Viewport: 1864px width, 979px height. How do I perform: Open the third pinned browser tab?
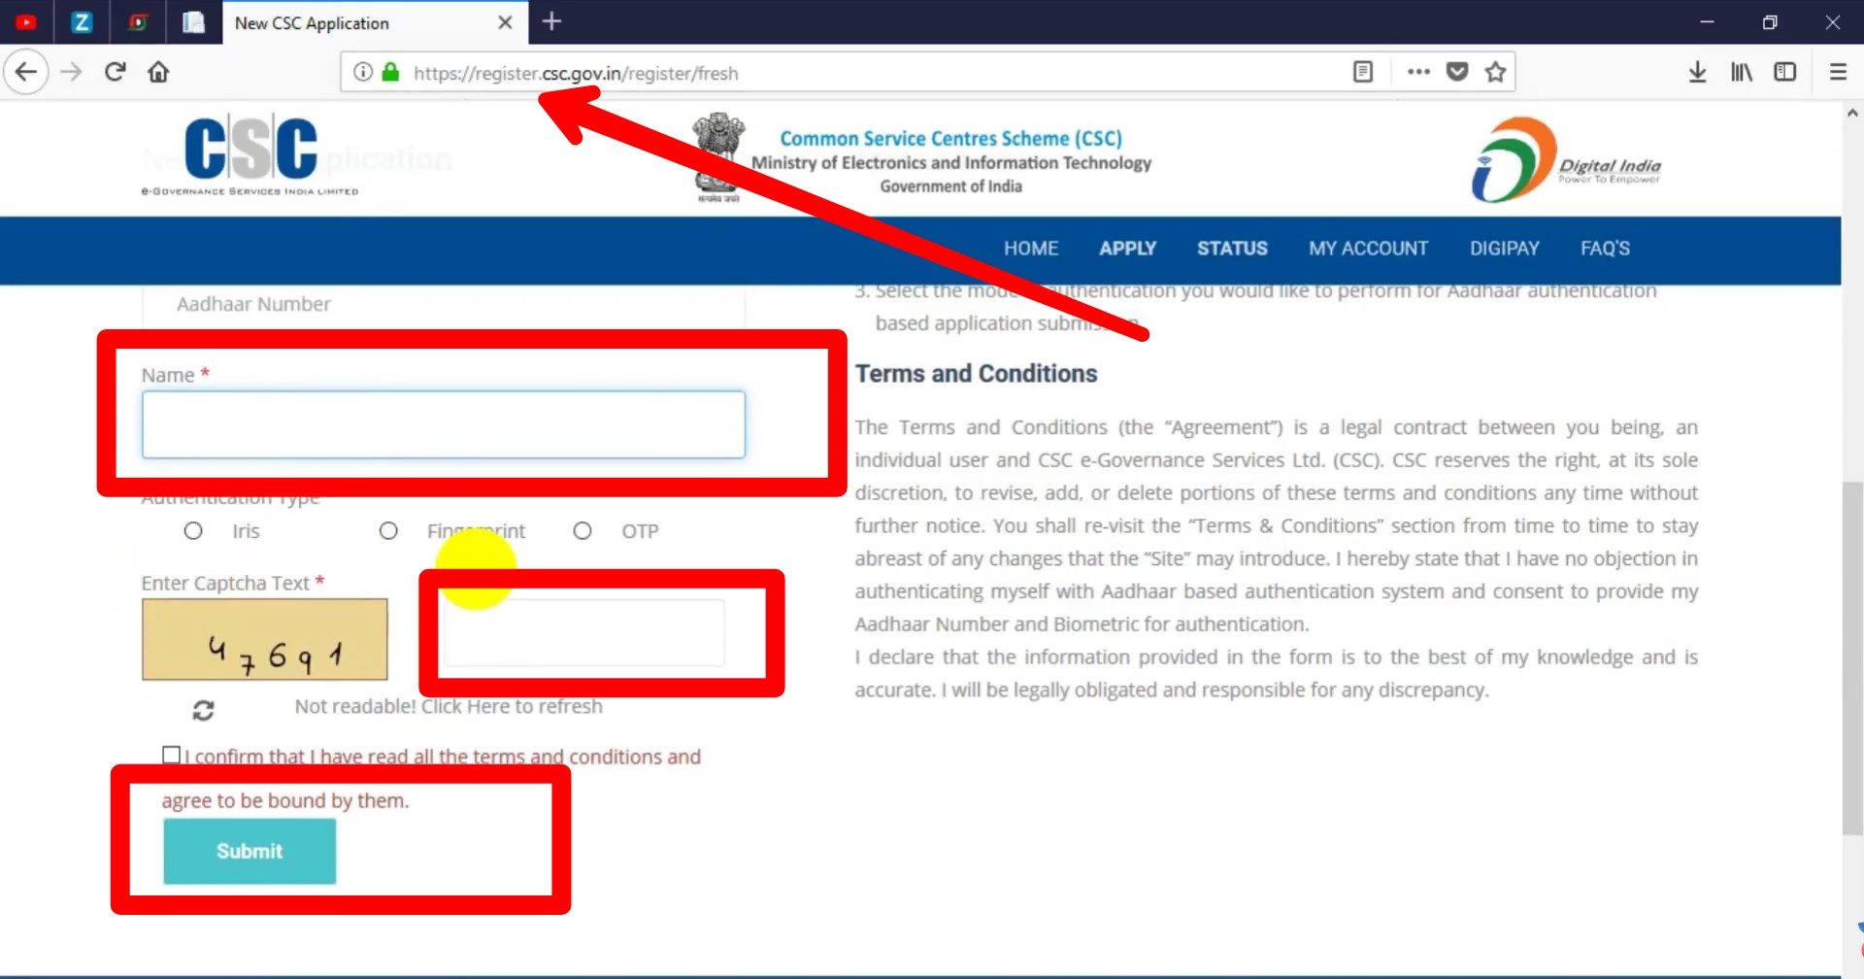click(x=138, y=22)
